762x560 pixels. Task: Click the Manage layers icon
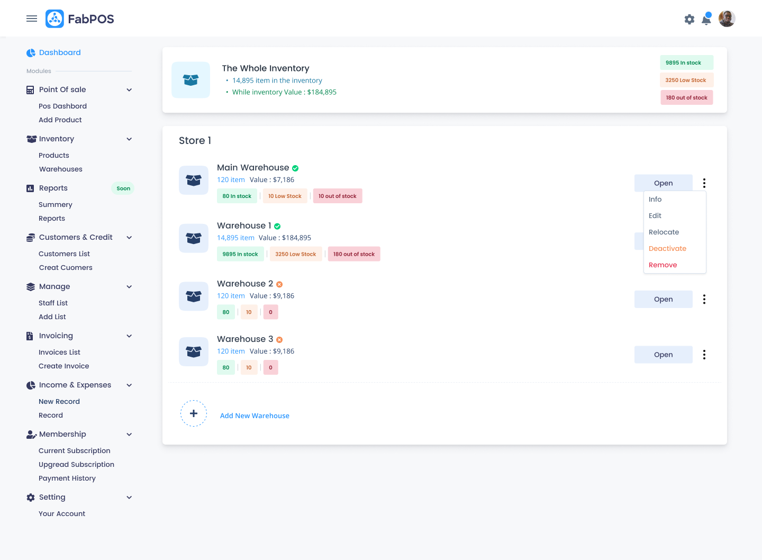coord(31,287)
